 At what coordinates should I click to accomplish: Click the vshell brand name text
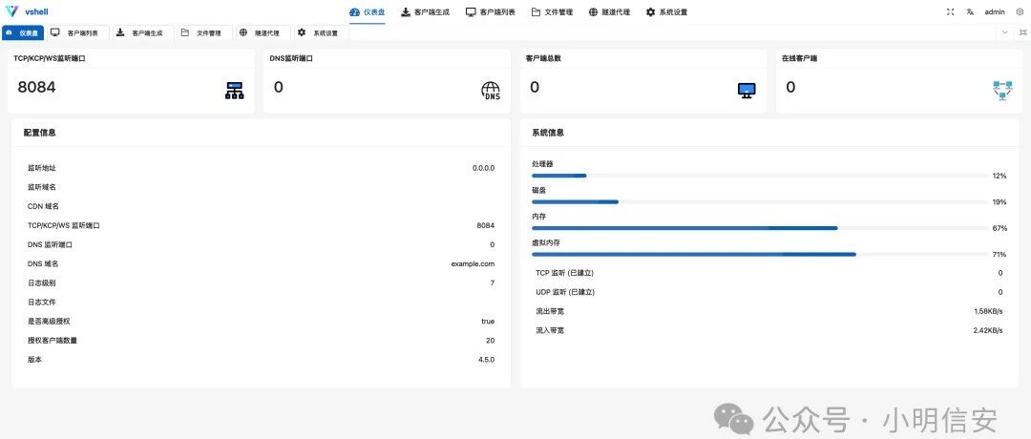pos(36,11)
